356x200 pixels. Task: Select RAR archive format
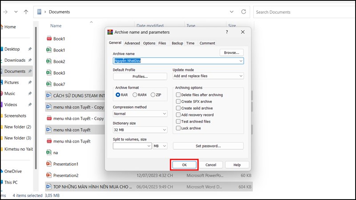click(117, 95)
